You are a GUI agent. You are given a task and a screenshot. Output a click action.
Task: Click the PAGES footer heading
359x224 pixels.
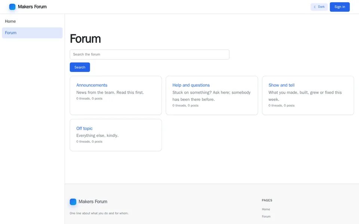267,200
